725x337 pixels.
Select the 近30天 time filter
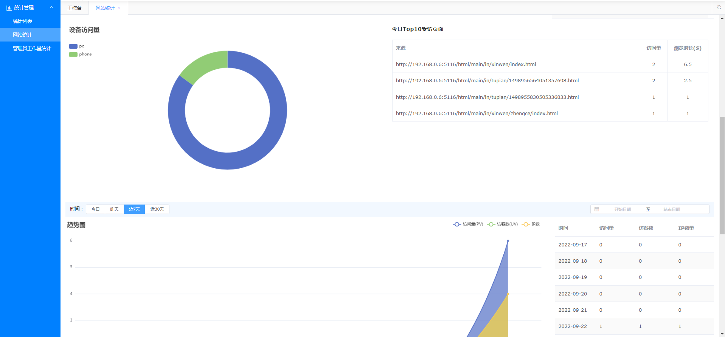pos(157,209)
